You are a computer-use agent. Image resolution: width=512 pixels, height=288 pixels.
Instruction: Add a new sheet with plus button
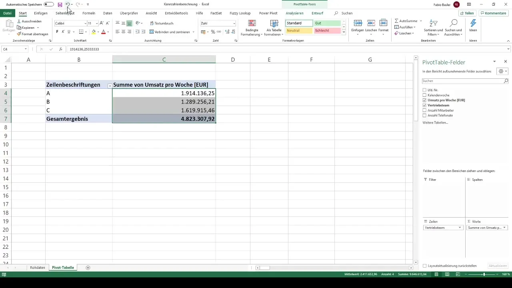pyautogui.click(x=88, y=268)
